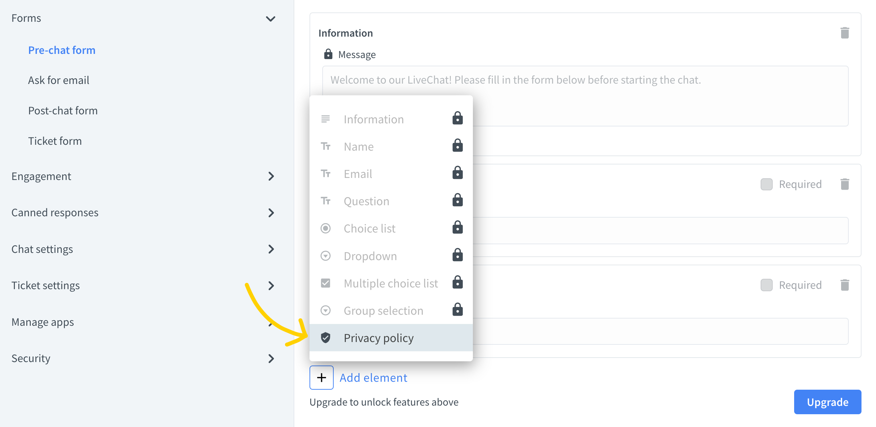876x427 pixels.
Task: Expand the Ticket settings section
Action: tap(271, 285)
